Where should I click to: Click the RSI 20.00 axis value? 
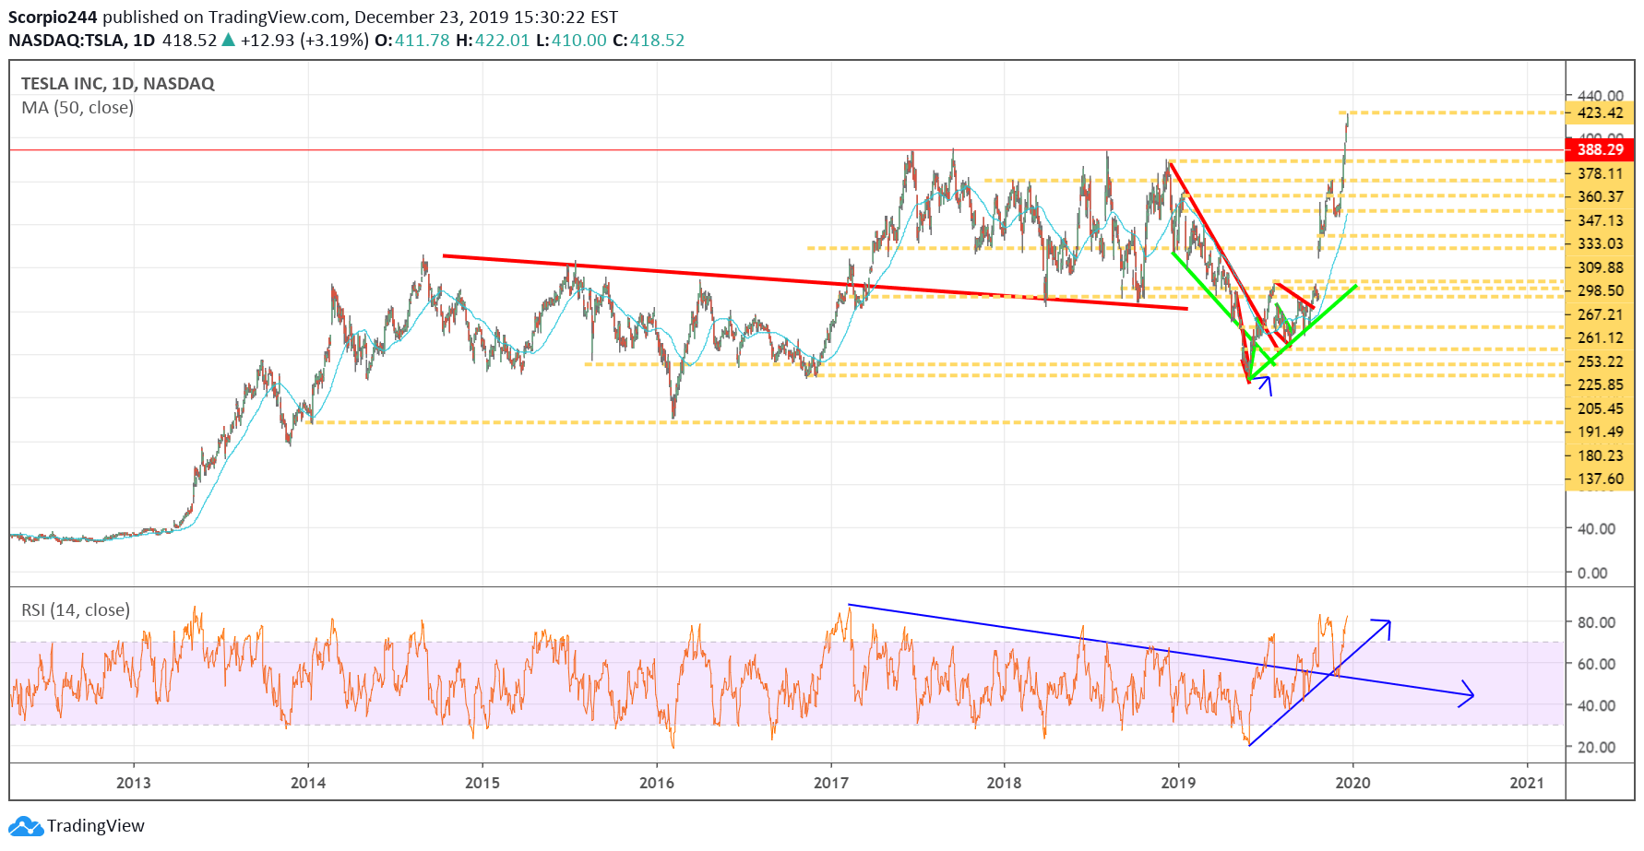point(1596,747)
